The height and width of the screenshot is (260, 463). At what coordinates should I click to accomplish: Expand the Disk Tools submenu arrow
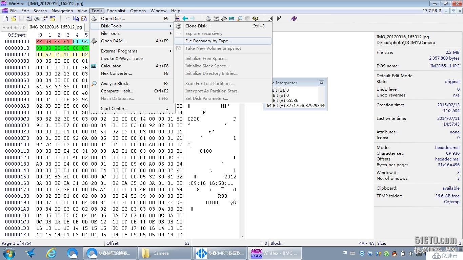coord(171,26)
